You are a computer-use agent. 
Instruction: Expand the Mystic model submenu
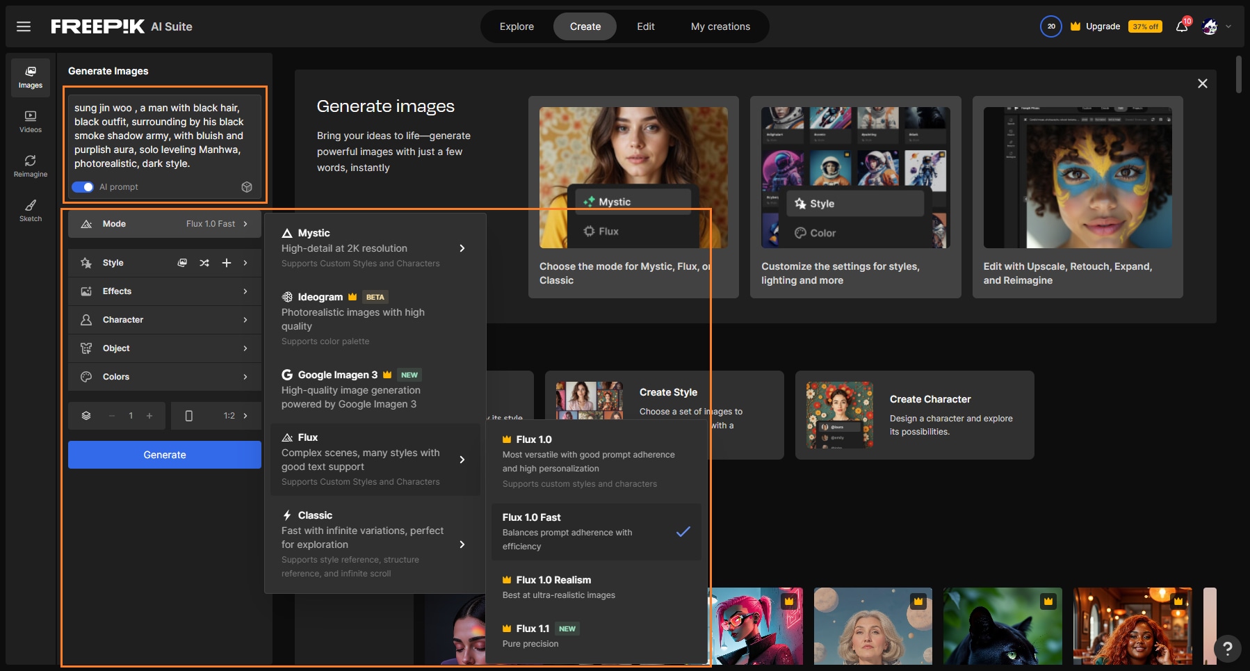click(x=462, y=248)
